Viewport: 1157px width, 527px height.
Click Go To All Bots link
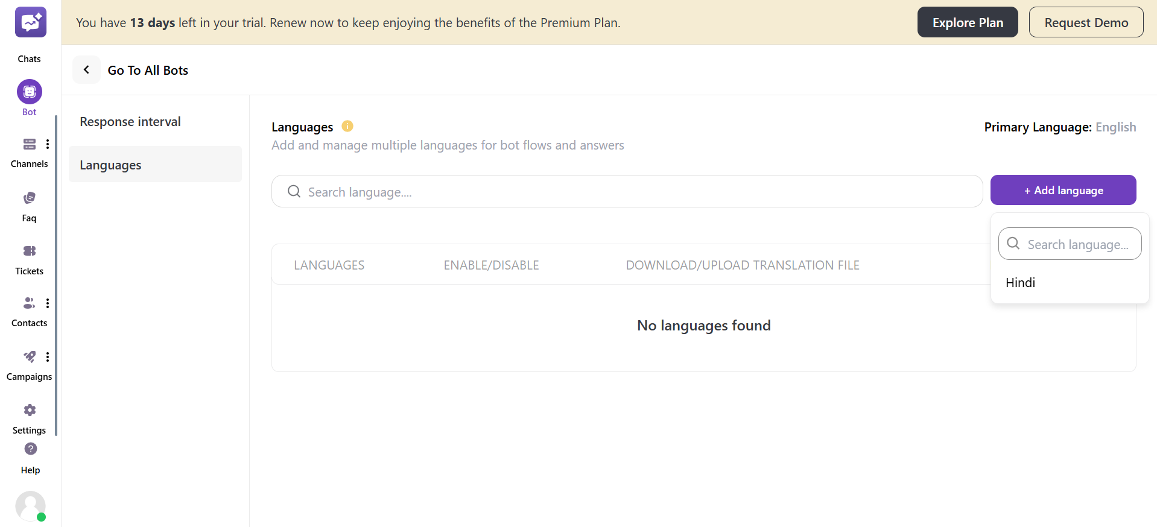point(148,70)
